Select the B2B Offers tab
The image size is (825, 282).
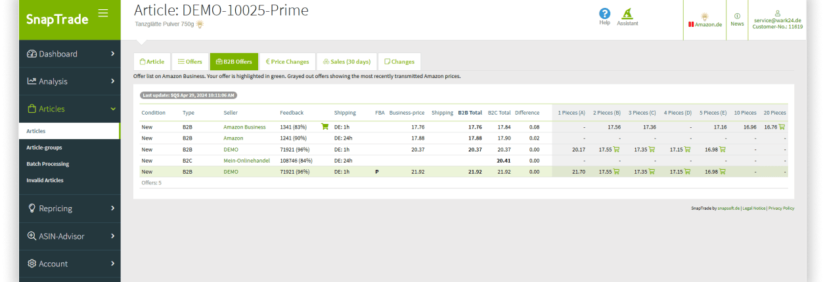[234, 62]
